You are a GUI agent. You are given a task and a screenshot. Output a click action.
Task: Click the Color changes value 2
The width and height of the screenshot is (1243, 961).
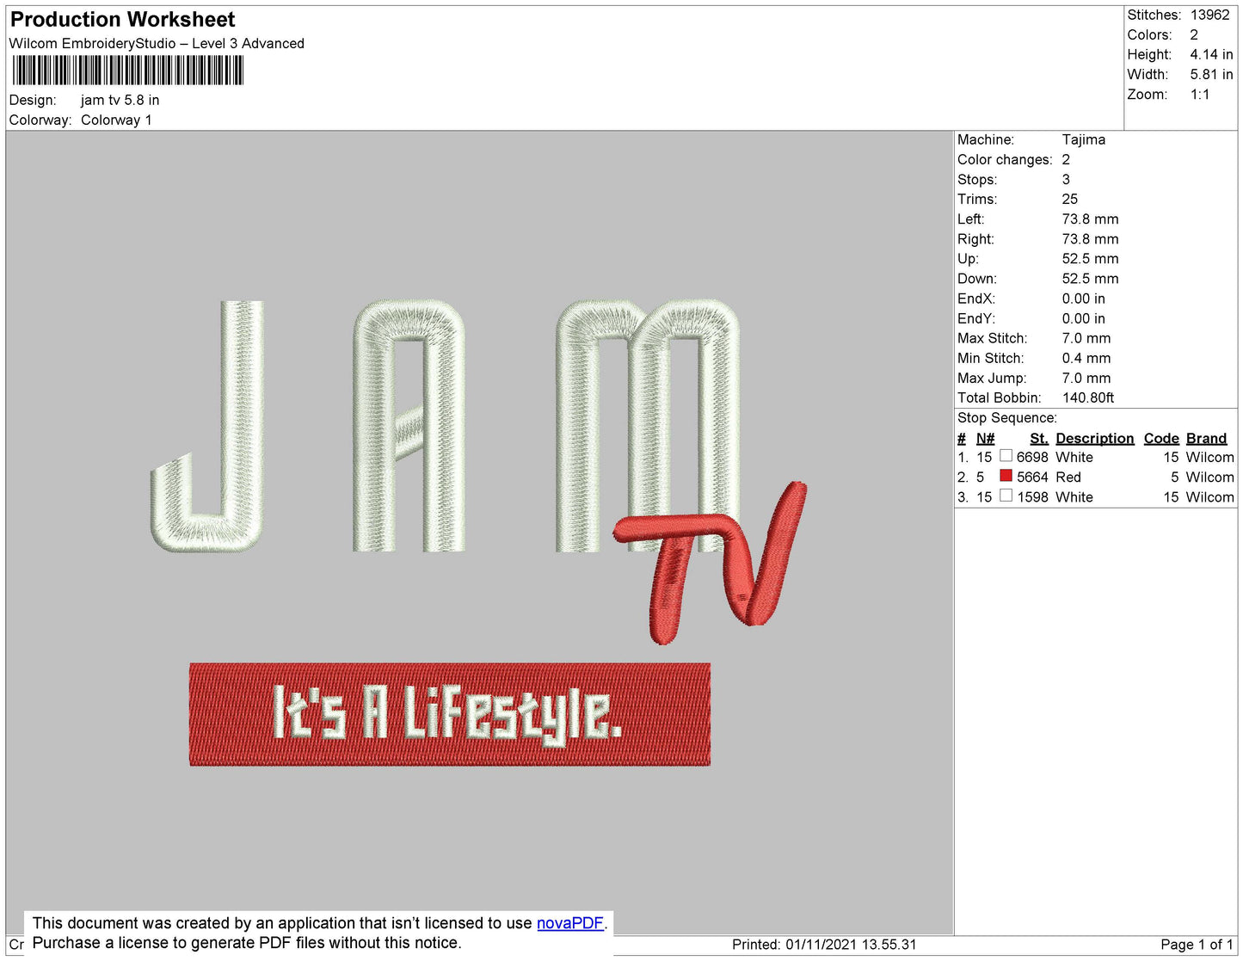pos(1066,159)
